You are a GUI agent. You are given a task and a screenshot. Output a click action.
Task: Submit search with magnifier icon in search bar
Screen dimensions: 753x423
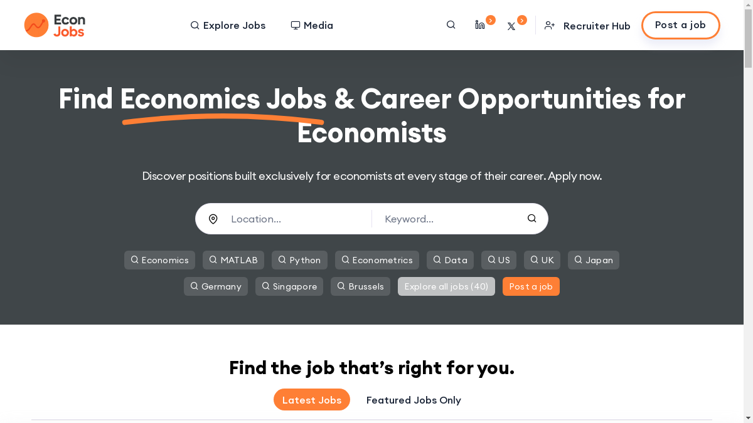coord(531,219)
